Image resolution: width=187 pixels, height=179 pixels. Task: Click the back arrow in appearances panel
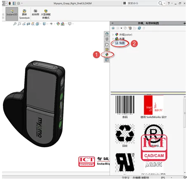click(x=113, y=28)
